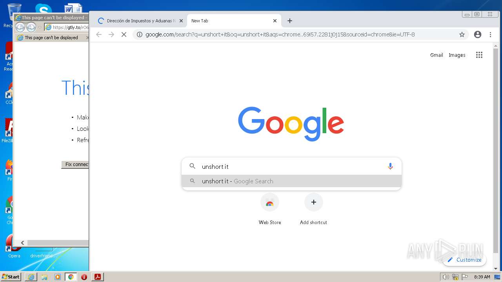Close the Dirección de Impuestos tab

tap(182, 21)
